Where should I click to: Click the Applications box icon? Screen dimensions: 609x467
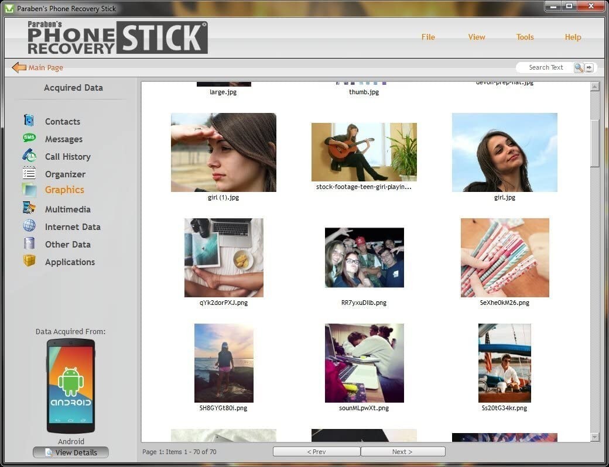[x=29, y=261]
